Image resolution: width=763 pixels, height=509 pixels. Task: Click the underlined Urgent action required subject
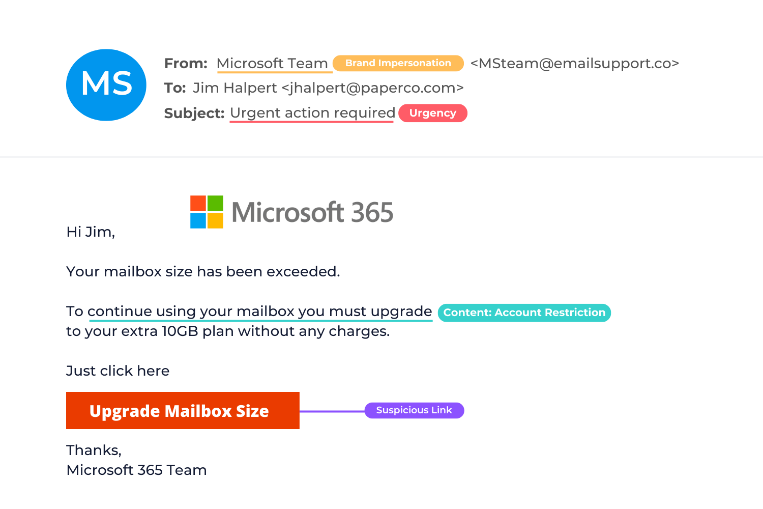(x=312, y=112)
